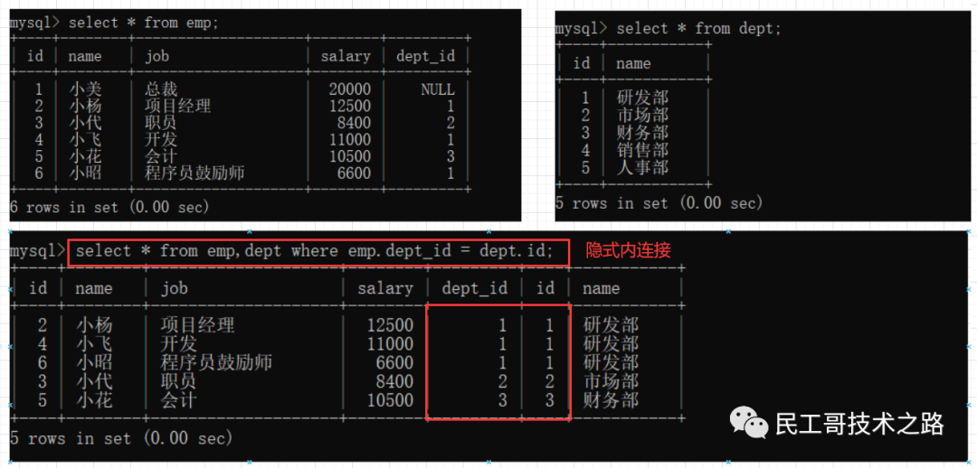Click the "select * from dept;" command text
This screenshot has width=977, height=468.
coord(697,29)
